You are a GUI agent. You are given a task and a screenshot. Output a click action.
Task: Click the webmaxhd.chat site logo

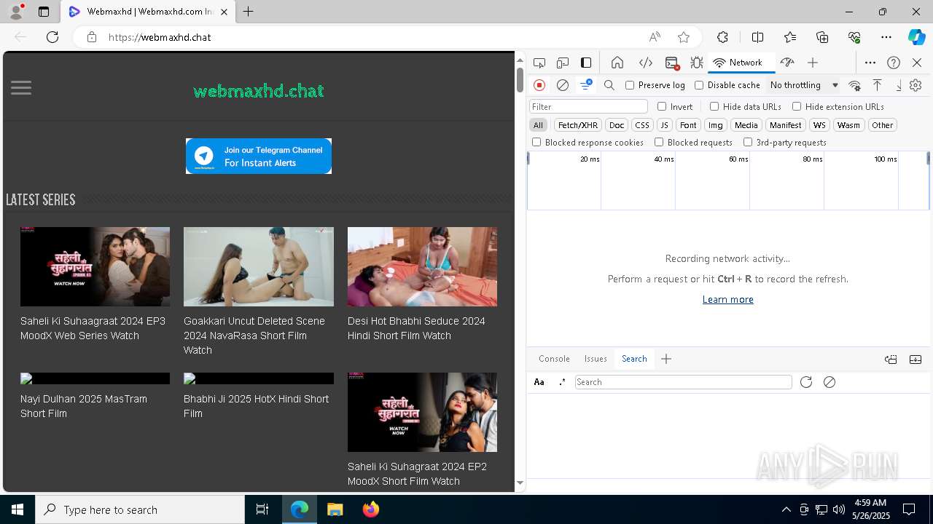tap(259, 91)
